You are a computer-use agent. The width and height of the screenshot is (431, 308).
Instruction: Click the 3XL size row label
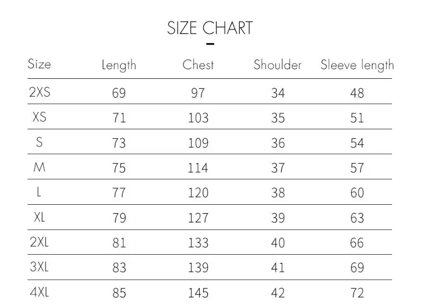click(39, 267)
